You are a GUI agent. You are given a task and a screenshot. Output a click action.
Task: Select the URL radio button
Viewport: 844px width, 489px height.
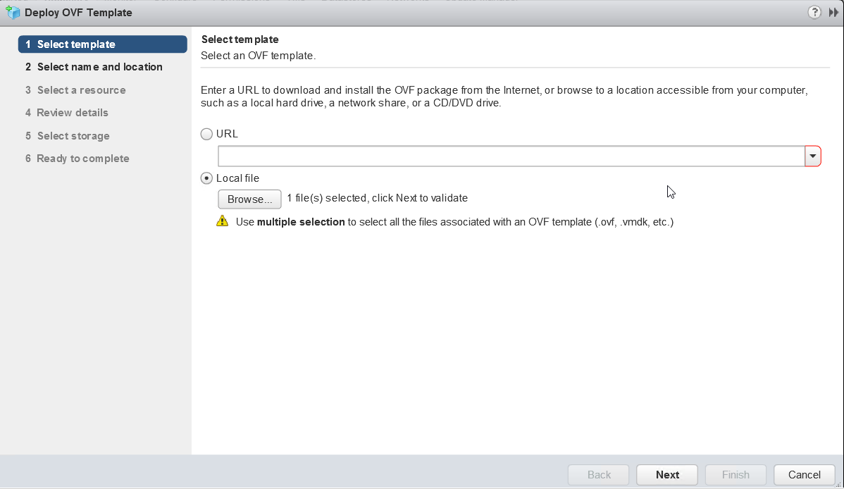pos(206,134)
